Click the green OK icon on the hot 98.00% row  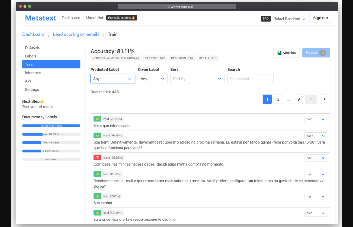click(x=97, y=174)
